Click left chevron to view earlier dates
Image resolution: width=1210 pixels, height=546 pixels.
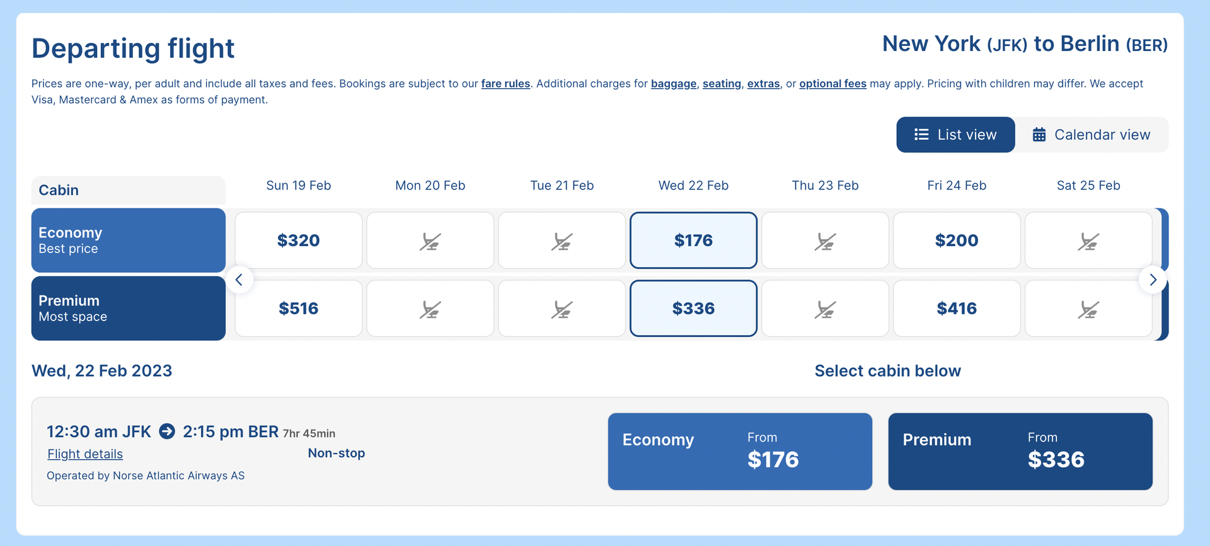239,280
